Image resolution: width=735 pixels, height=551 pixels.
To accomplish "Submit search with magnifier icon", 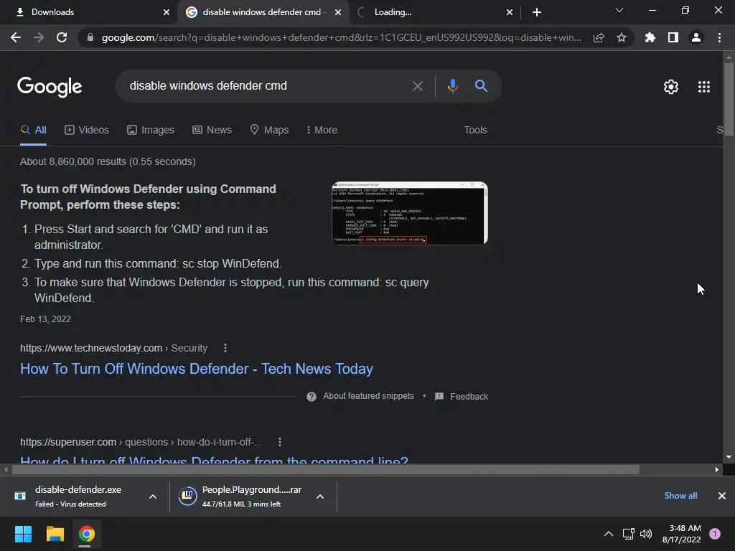I will click(x=481, y=86).
